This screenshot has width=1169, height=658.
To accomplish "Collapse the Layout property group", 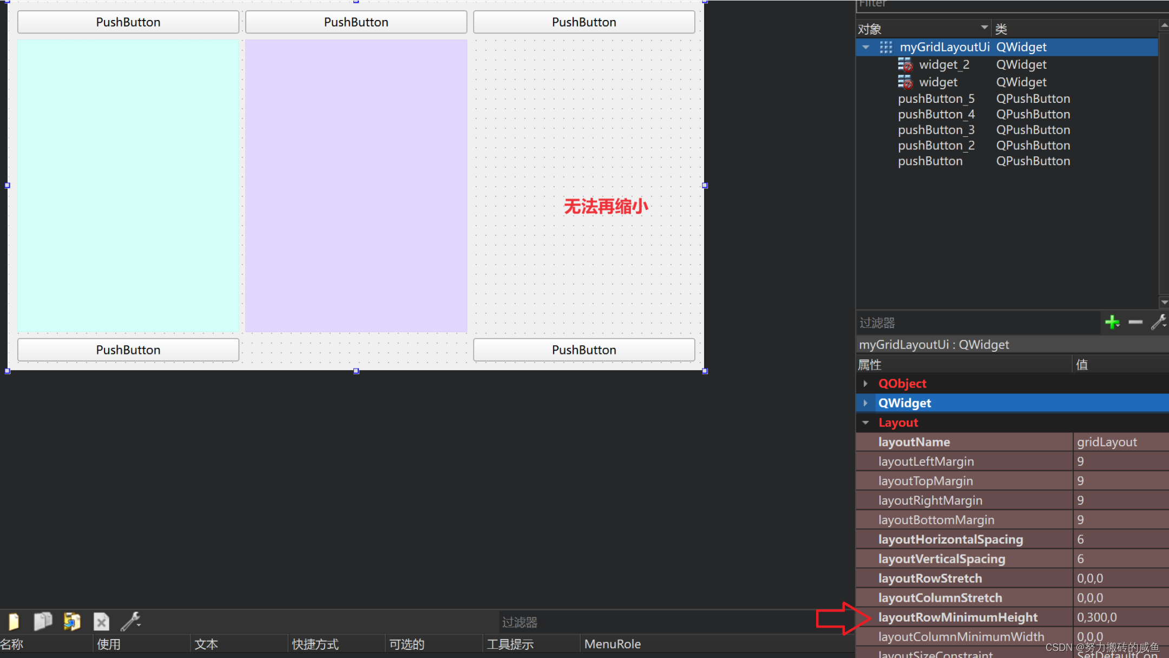I will 865,423.
